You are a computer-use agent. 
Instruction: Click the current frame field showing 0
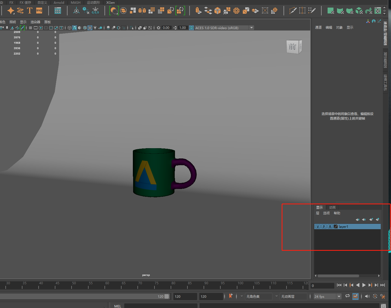tap(322, 286)
